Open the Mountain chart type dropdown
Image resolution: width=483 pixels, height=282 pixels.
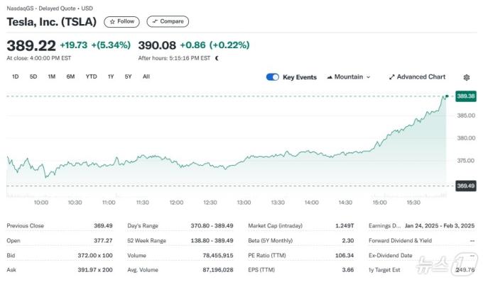pos(348,77)
